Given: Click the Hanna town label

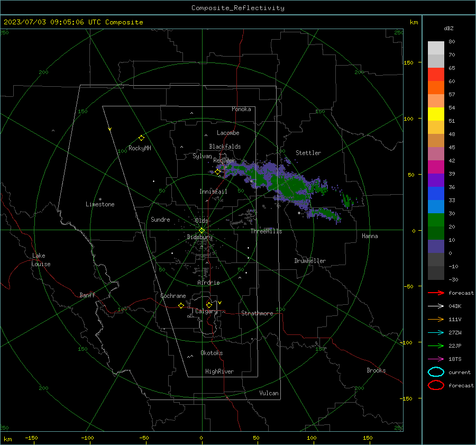Looking at the screenshot, I should [370, 236].
